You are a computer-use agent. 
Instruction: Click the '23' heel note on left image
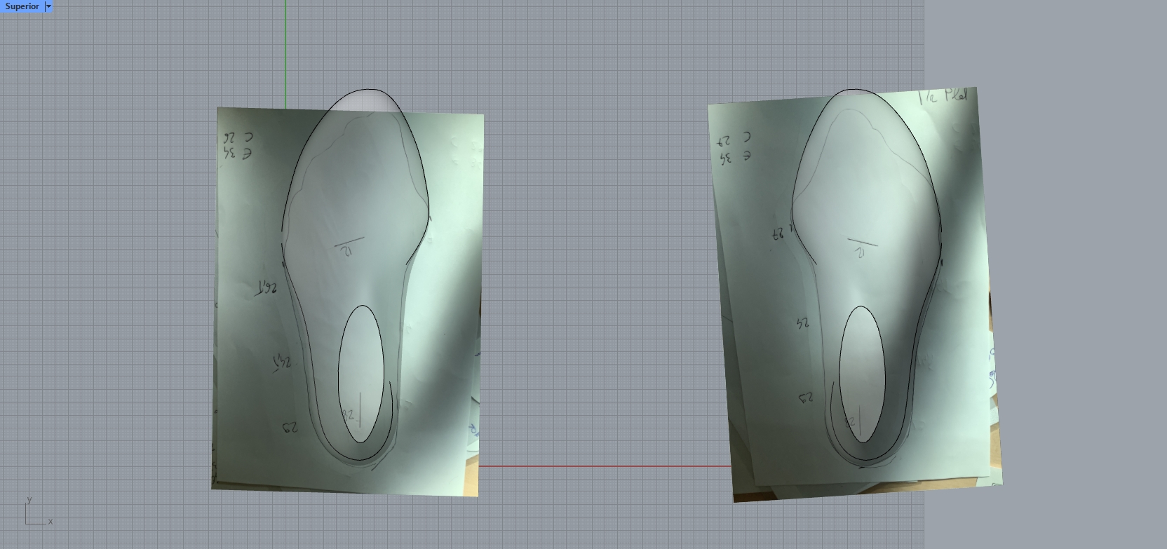[290, 427]
